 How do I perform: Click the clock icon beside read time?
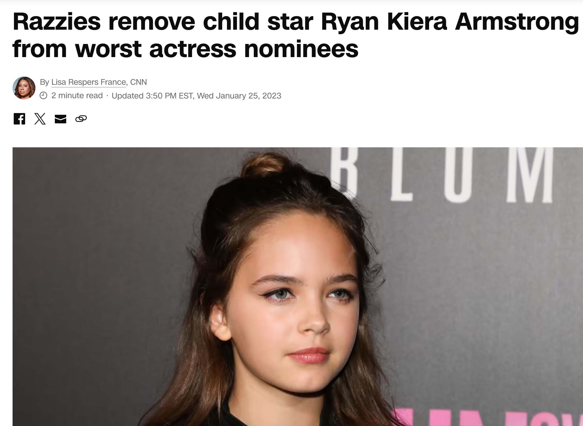tap(43, 95)
